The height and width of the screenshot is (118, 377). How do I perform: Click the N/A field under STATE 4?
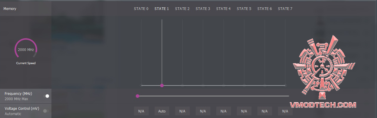224,111
